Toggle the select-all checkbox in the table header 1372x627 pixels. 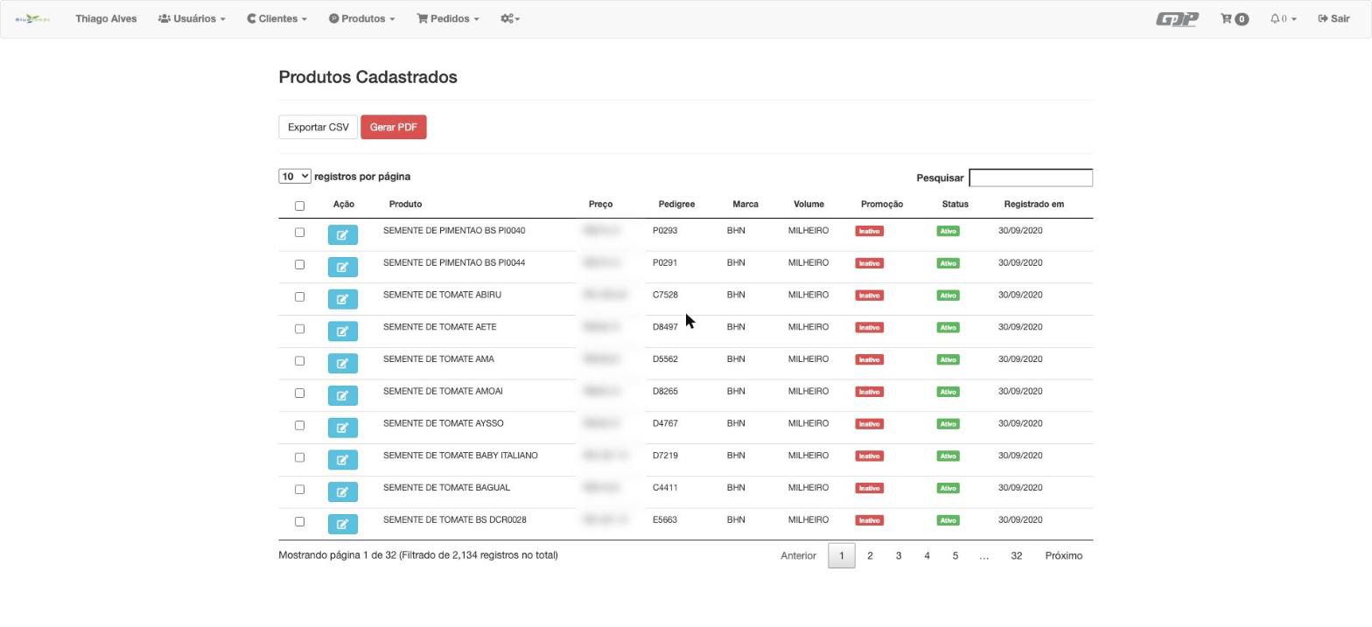pos(299,206)
